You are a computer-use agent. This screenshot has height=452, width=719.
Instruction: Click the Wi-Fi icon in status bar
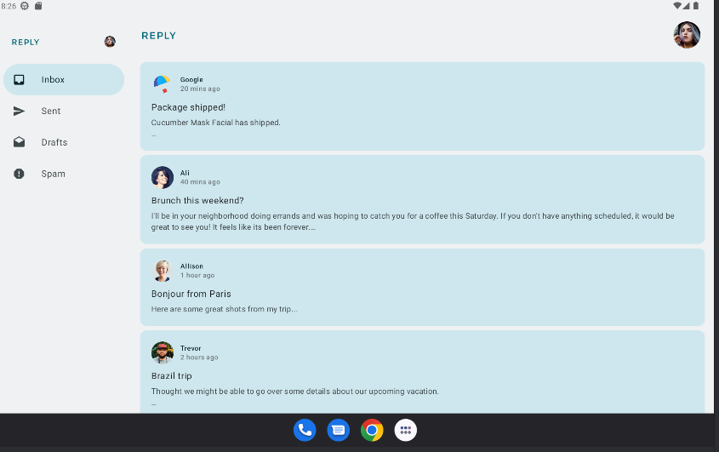(677, 5)
